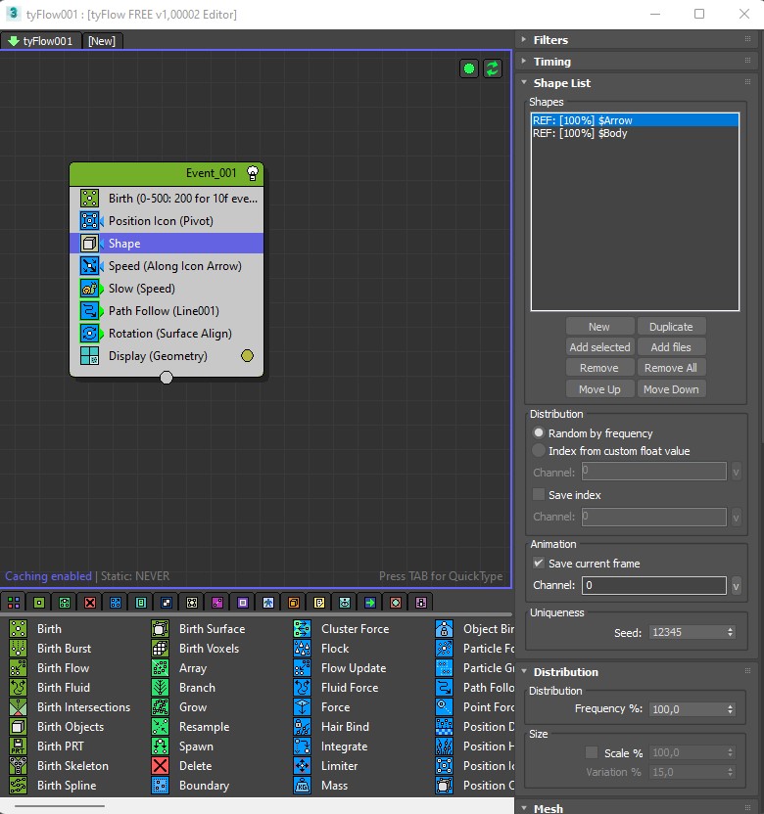Click the Frequency % value field

(687, 709)
